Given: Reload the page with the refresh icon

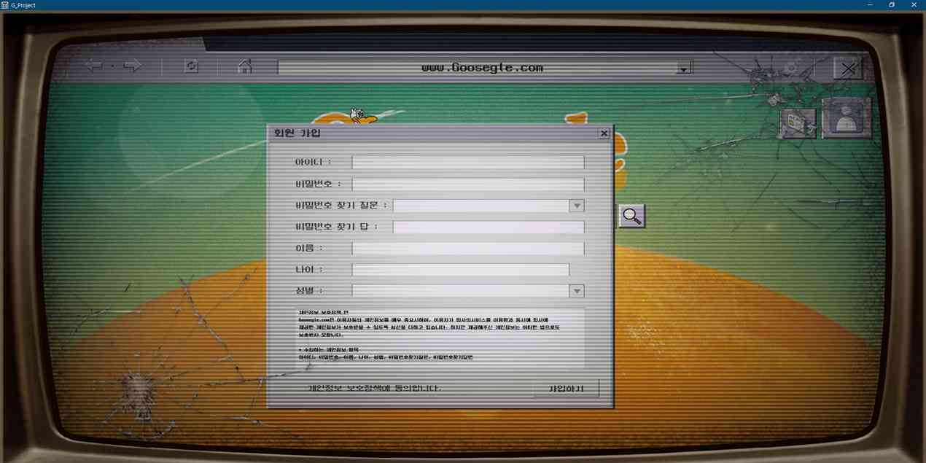Looking at the screenshot, I should click(x=191, y=66).
